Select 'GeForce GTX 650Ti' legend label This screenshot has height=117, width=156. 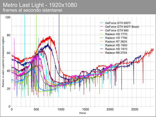[118, 23]
